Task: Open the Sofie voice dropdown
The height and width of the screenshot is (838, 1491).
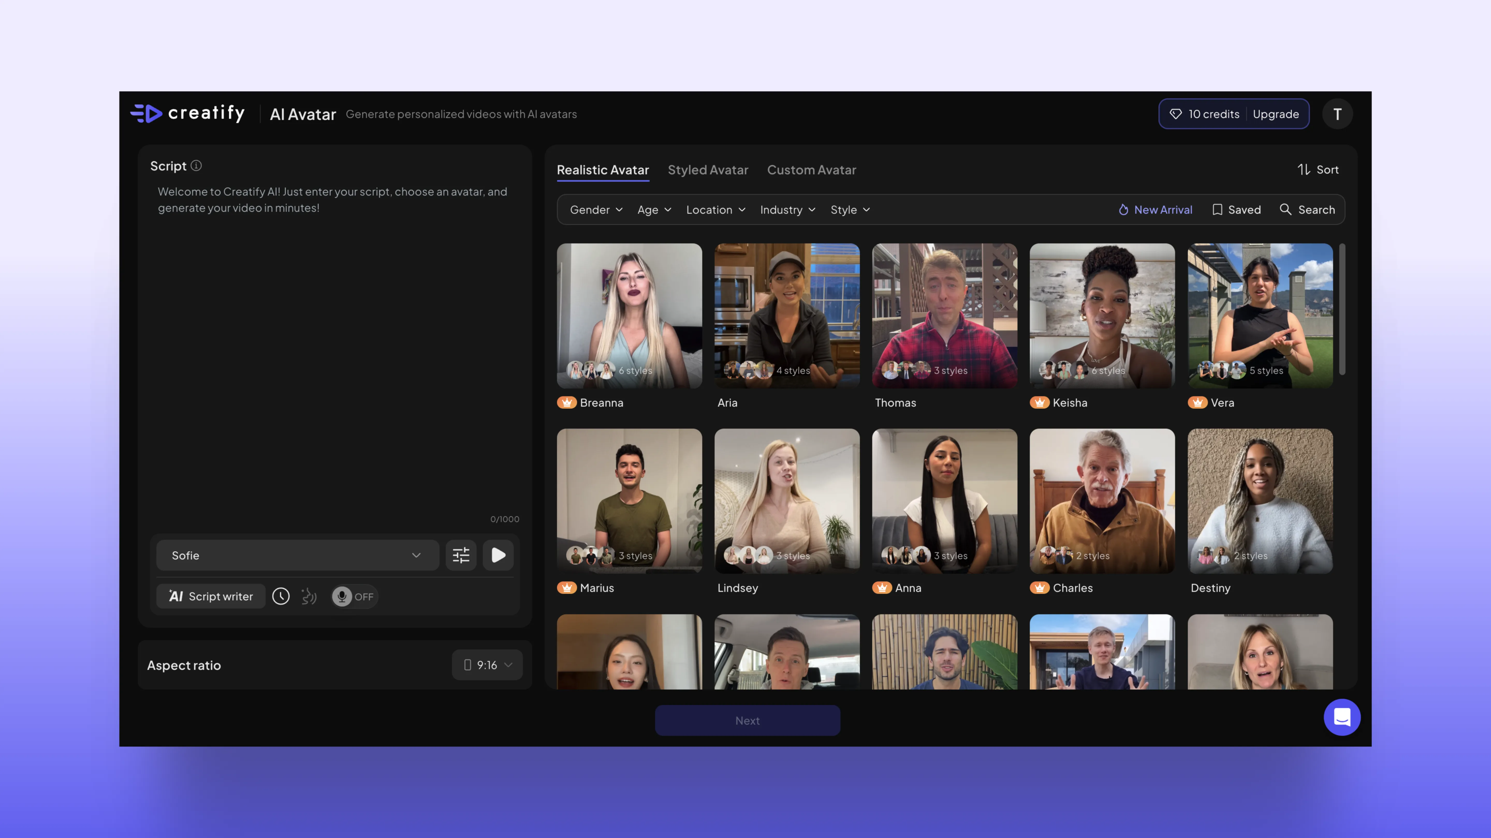Action: [x=297, y=555]
